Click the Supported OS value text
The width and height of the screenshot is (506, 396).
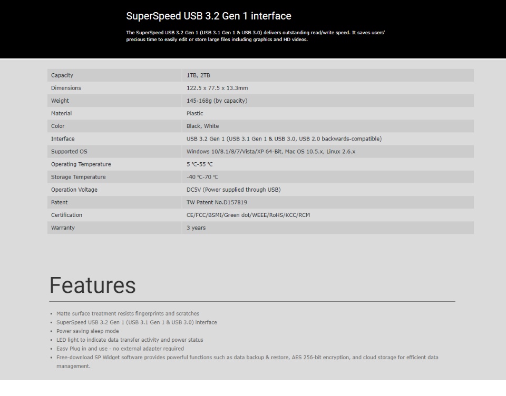point(271,152)
